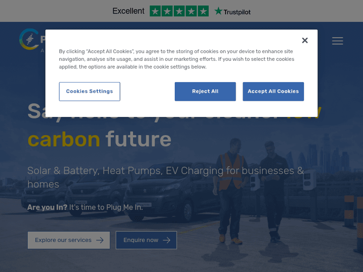The width and height of the screenshot is (363, 272).
Task: Click the middle Trustpilot rating star
Action: (179, 11)
